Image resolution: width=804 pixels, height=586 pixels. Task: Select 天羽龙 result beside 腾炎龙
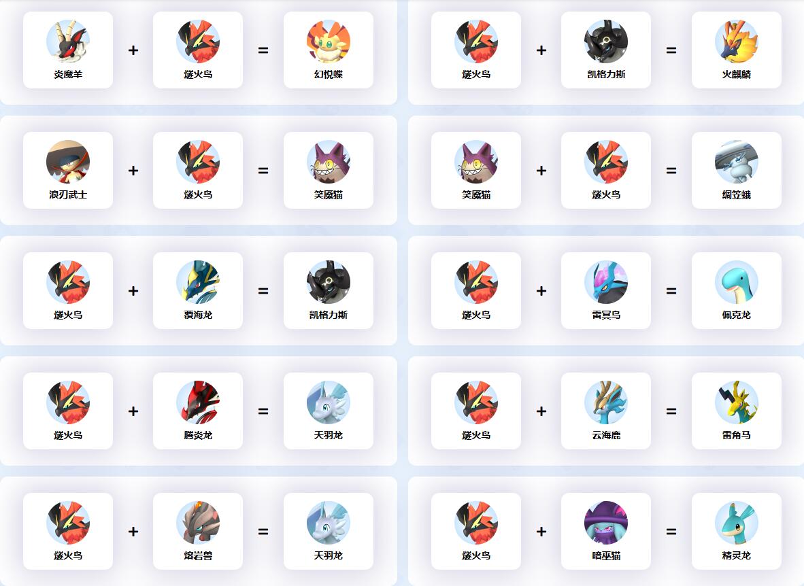coord(328,411)
